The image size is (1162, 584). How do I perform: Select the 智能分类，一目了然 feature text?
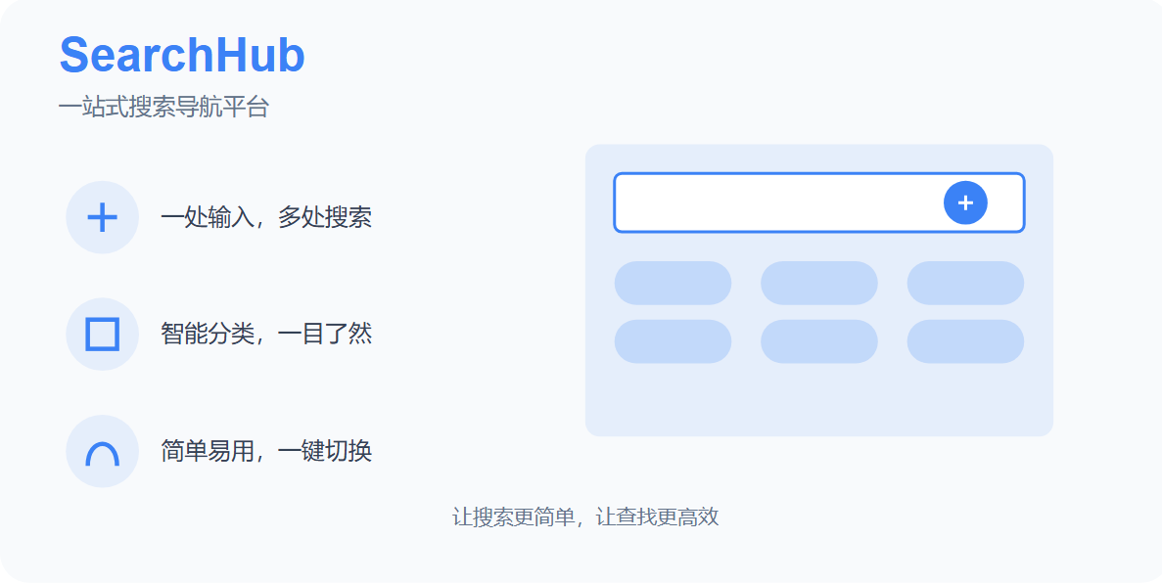(266, 335)
